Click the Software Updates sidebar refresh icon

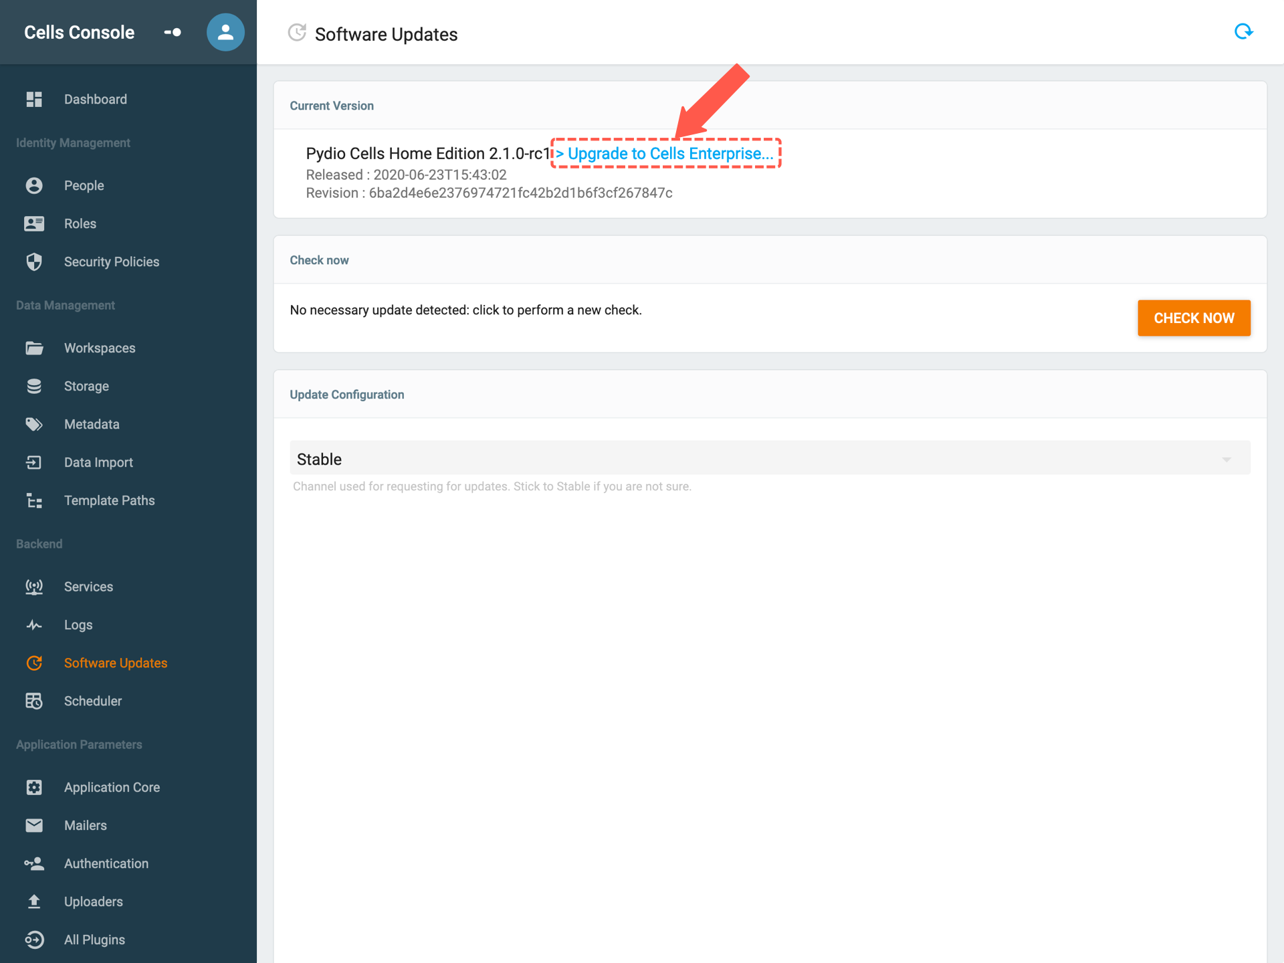click(34, 663)
